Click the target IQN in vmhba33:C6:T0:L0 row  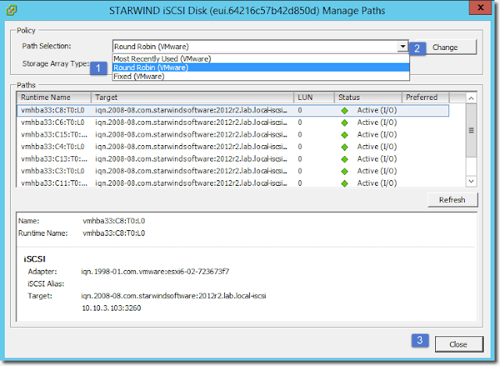point(191,123)
